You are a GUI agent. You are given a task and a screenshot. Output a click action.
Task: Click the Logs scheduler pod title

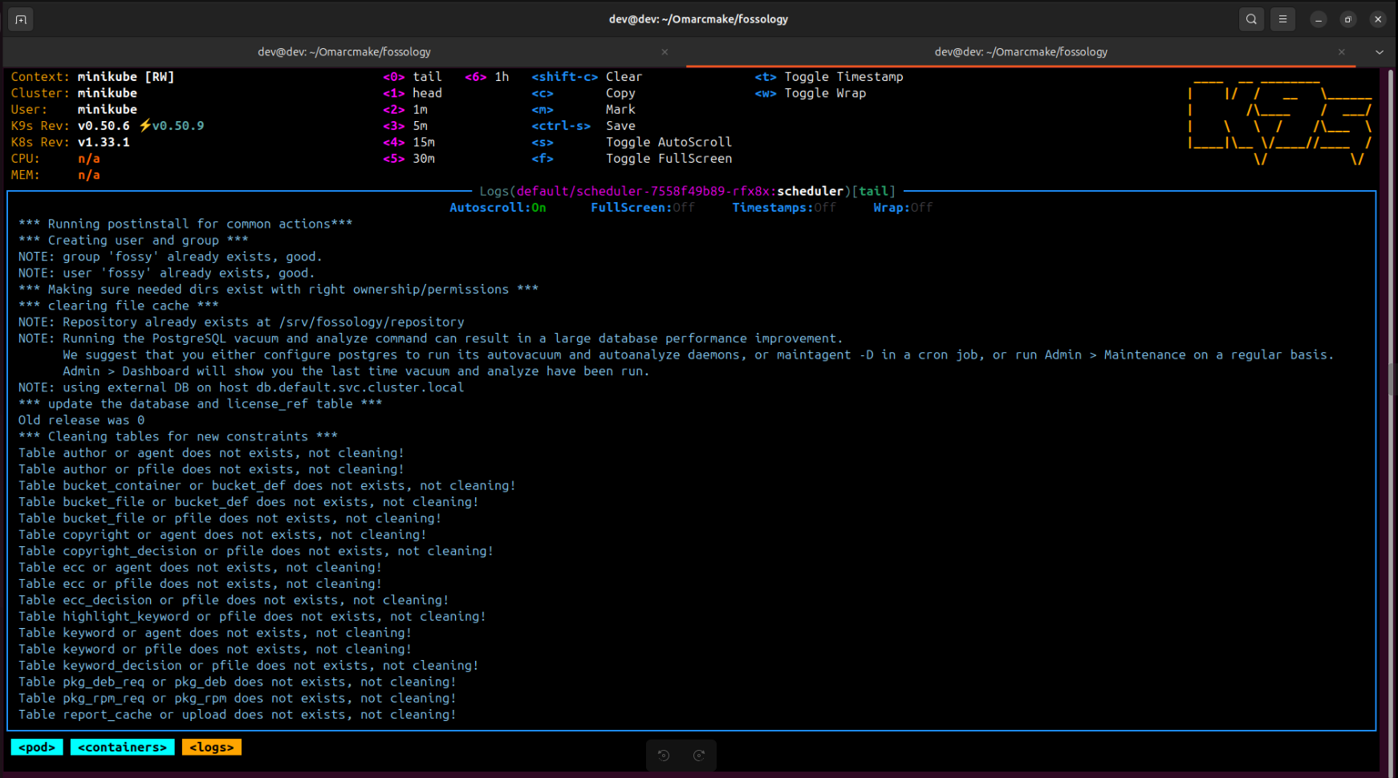pos(688,191)
